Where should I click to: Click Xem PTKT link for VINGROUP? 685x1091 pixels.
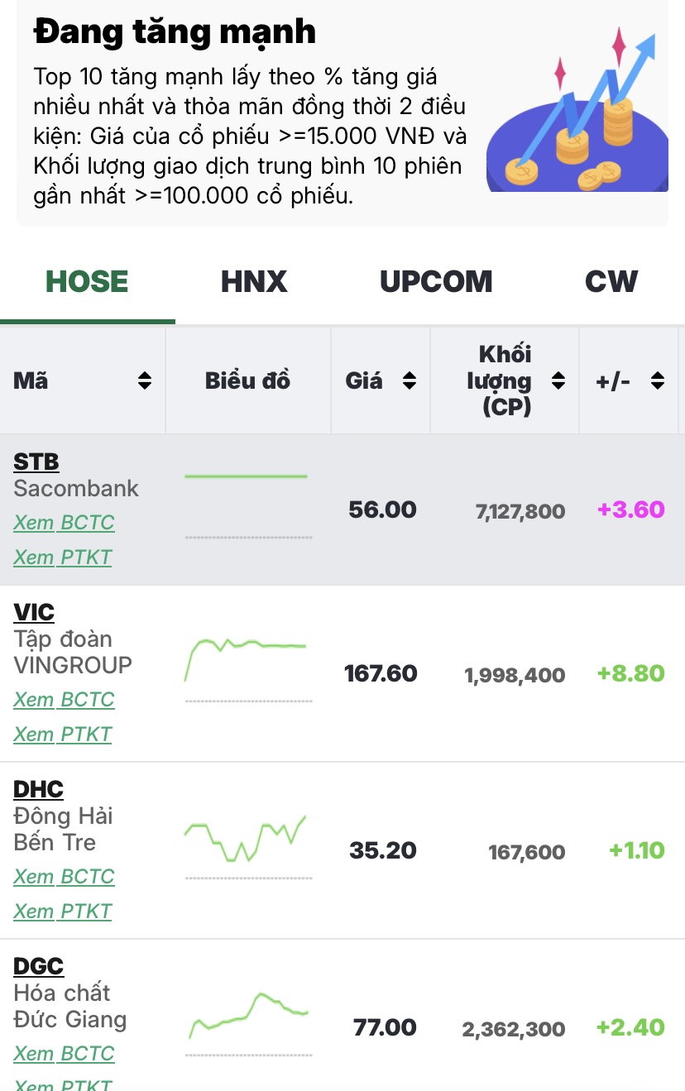click(62, 735)
